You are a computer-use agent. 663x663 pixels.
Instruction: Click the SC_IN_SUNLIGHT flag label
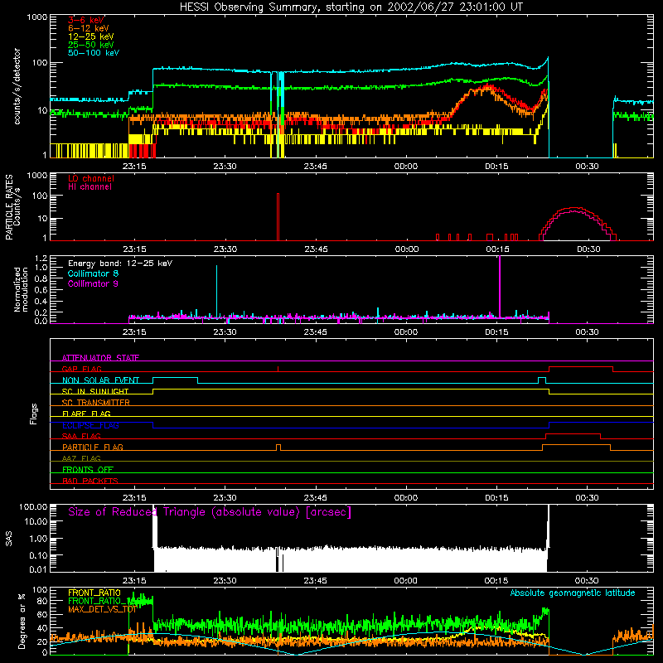click(x=95, y=391)
